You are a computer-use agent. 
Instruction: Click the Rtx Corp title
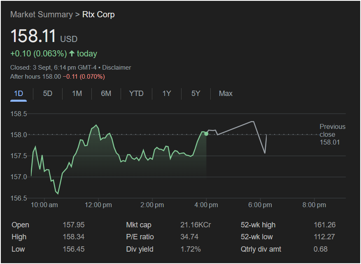pos(98,14)
